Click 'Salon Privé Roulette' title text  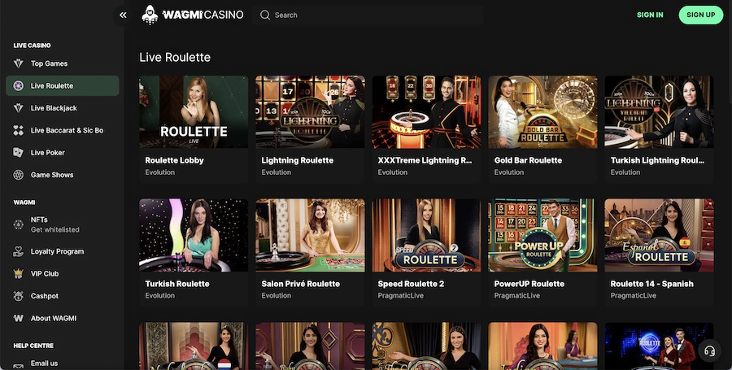coord(301,284)
